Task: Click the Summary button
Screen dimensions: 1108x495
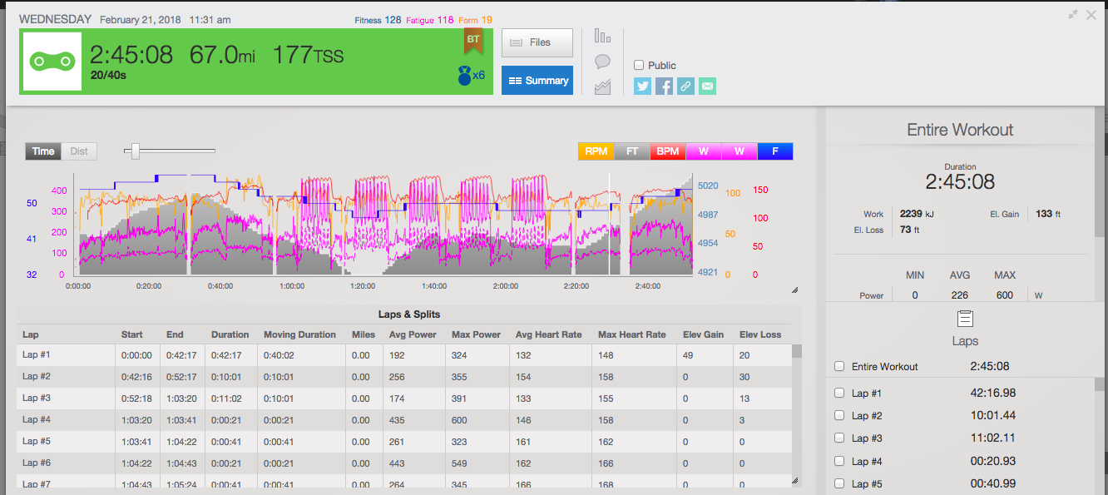Action: 537,81
